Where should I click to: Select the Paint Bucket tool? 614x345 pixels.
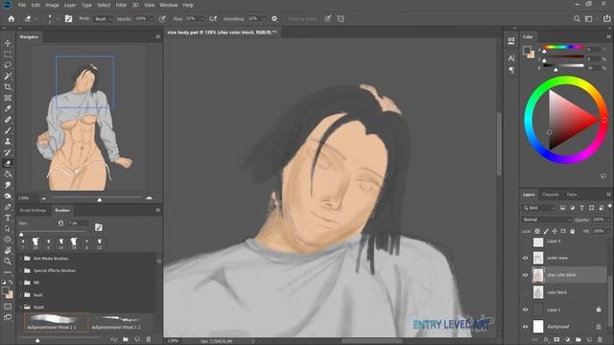[8, 174]
